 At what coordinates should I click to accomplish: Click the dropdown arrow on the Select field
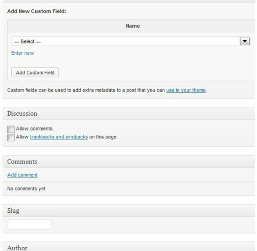click(x=244, y=41)
